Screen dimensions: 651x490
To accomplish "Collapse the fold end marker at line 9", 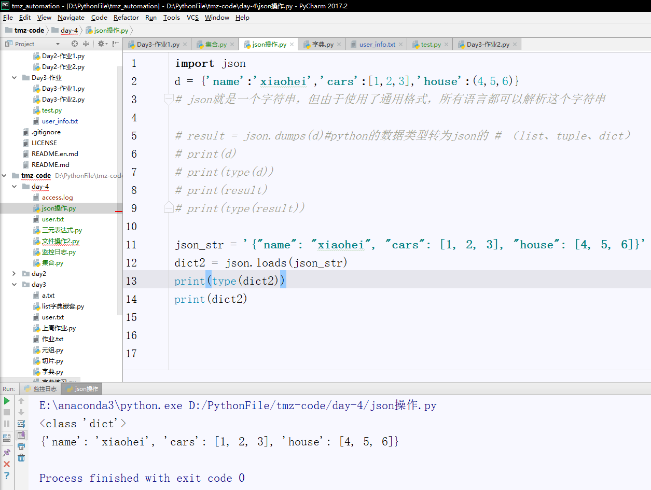I will click(x=168, y=208).
